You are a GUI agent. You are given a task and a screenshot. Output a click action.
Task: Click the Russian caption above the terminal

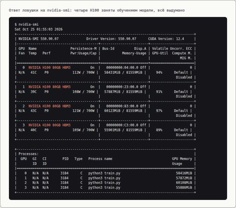(97, 10)
